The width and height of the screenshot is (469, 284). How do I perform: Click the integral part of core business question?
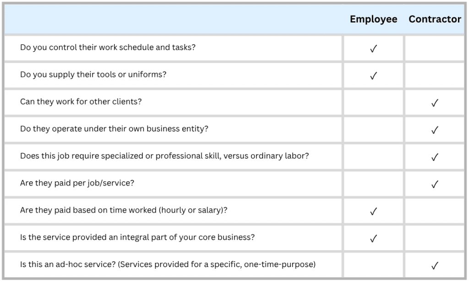coord(137,237)
